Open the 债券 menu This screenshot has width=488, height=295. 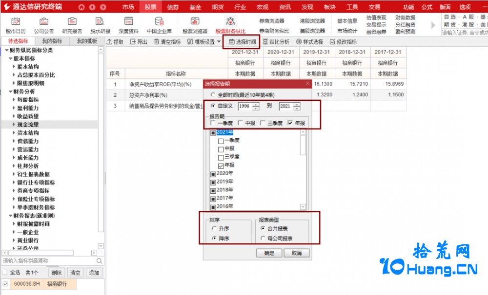[x=173, y=7]
